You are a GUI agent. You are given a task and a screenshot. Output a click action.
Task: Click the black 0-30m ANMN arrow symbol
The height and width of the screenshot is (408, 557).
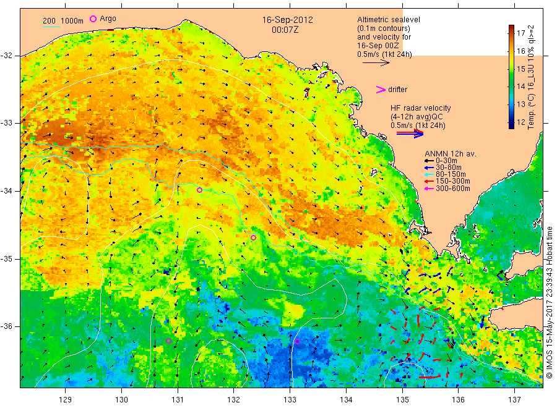tap(429, 161)
